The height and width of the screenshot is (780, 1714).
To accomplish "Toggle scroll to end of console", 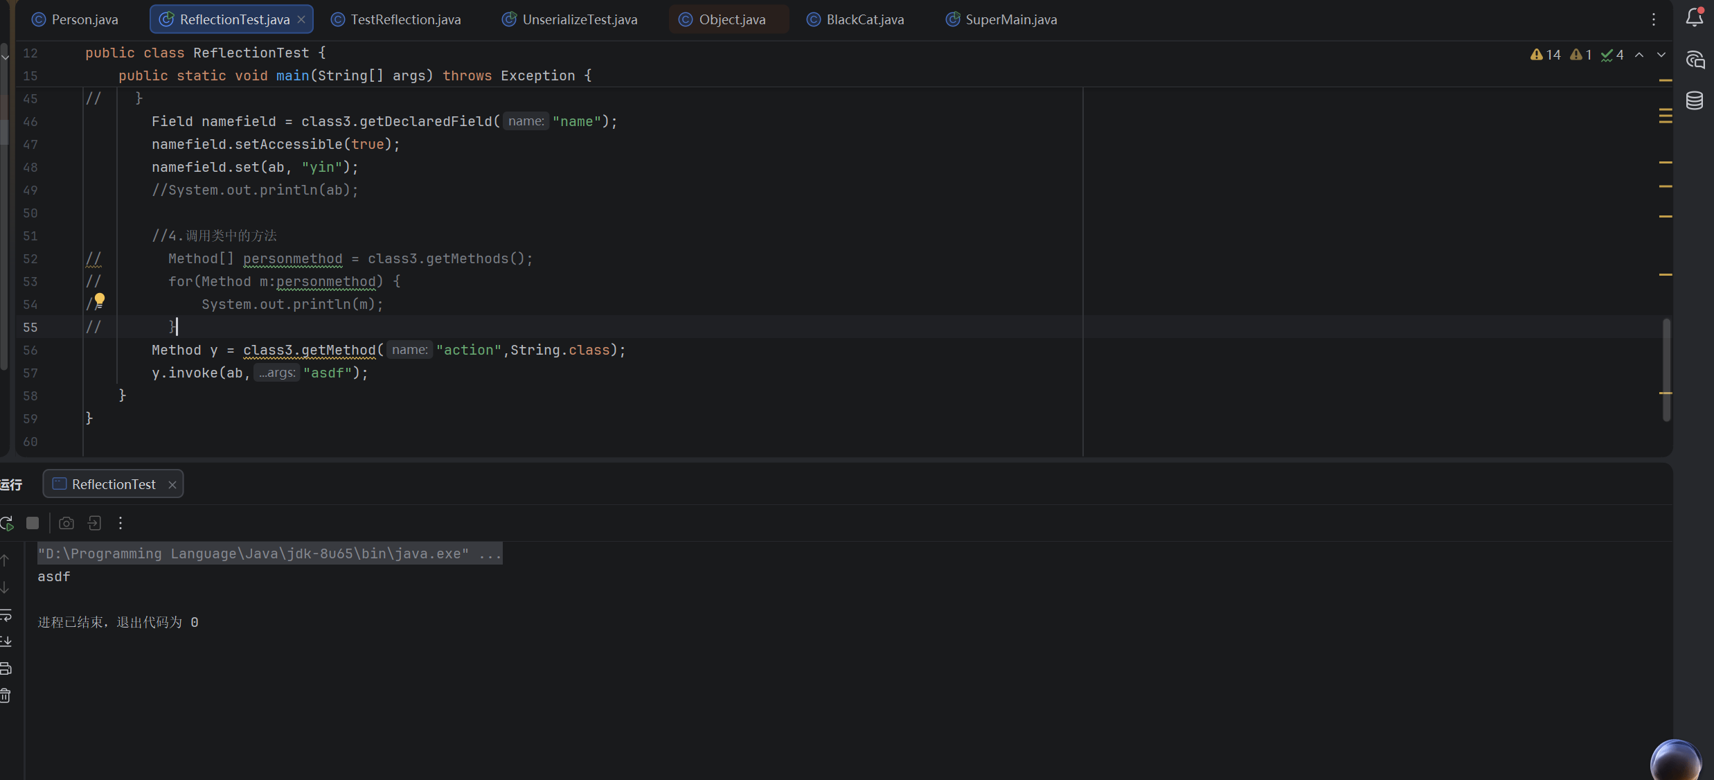I will click(6, 641).
